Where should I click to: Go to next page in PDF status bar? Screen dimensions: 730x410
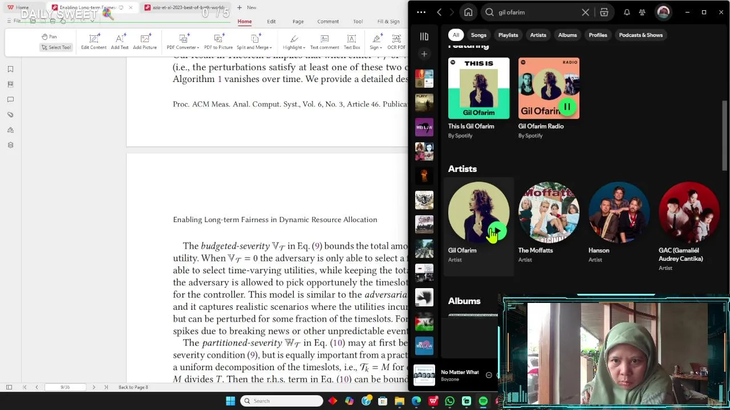pos(94,387)
